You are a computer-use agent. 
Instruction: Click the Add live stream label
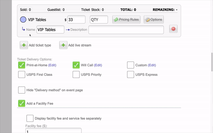[x=80, y=45]
